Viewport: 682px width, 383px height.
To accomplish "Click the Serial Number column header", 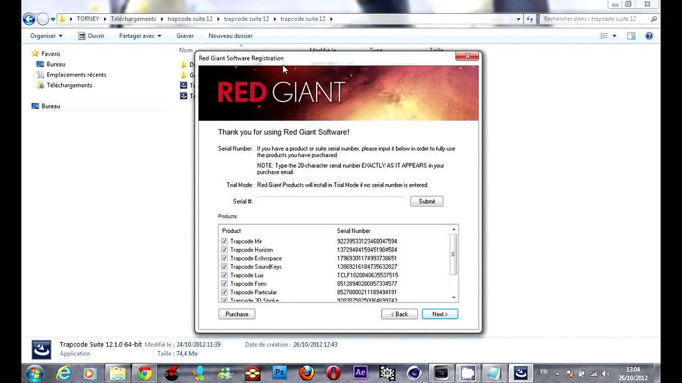I will 354,231.
